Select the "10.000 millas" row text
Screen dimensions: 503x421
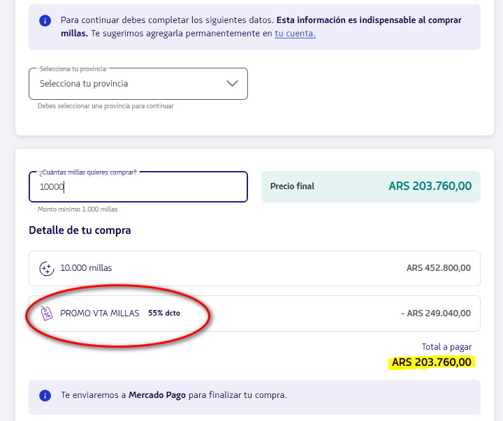86,268
